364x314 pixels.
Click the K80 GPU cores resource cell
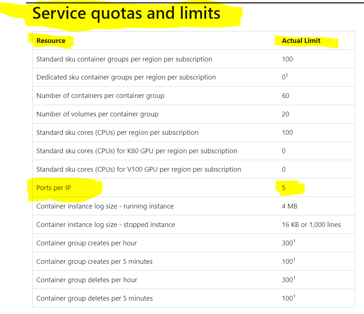(x=137, y=151)
